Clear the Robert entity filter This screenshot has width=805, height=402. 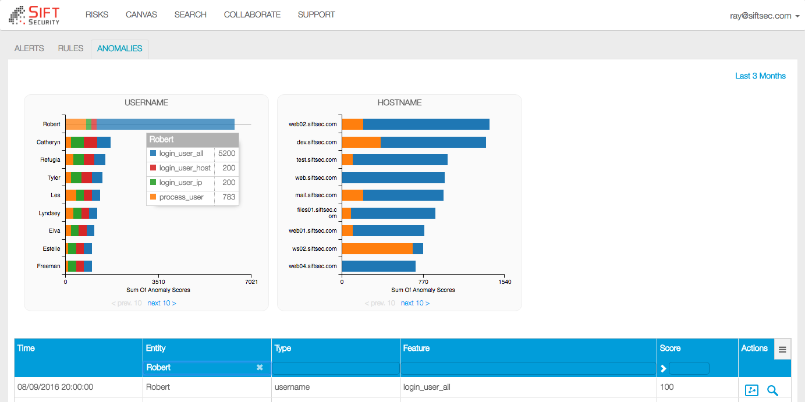pyautogui.click(x=260, y=368)
